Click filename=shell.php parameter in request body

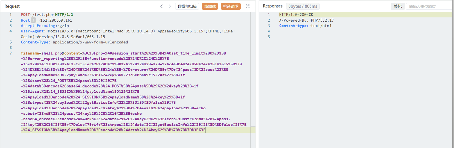(x=41, y=53)
